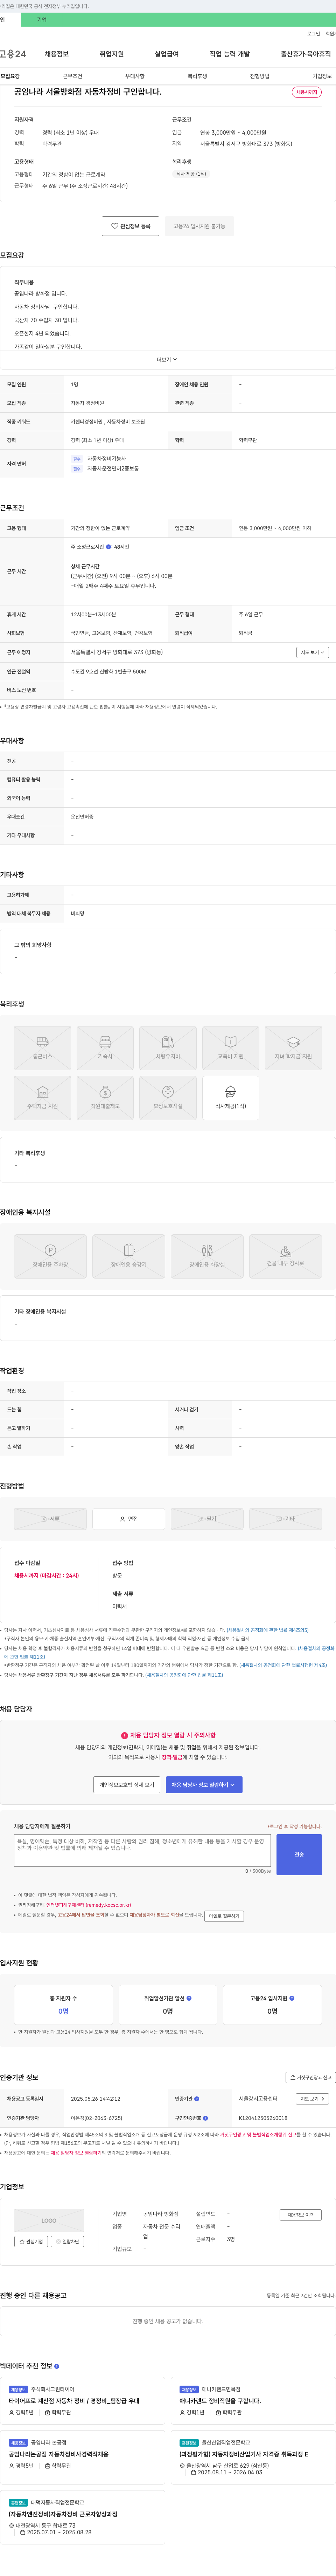The height and width of the screenshot is (2576, 336).
Task: Select the 기업정보 tab
Action: pos(322,76)
